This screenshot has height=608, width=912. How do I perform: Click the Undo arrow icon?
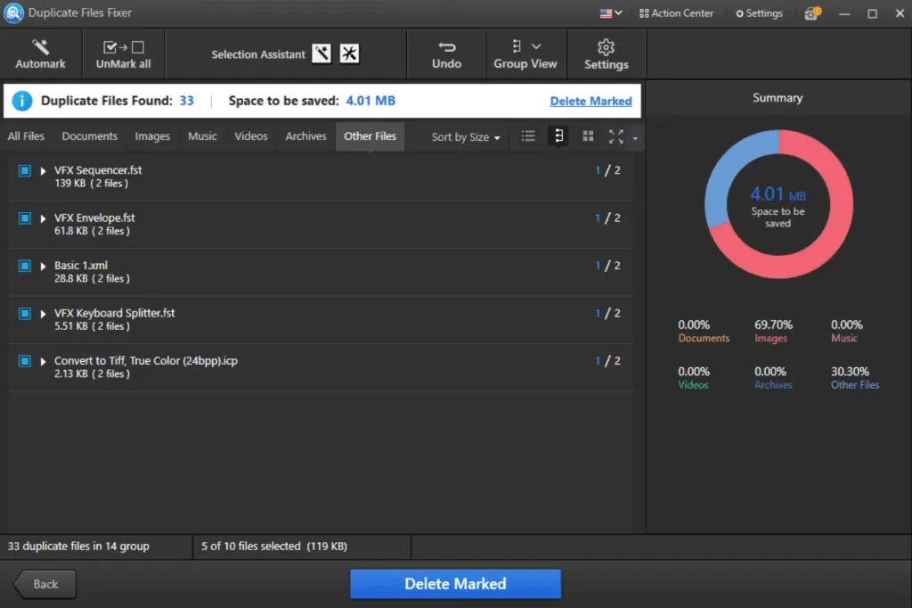[446, 46]
